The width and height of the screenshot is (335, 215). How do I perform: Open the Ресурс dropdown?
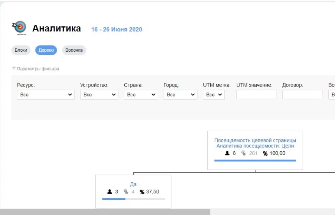click(x=46, y=95)
